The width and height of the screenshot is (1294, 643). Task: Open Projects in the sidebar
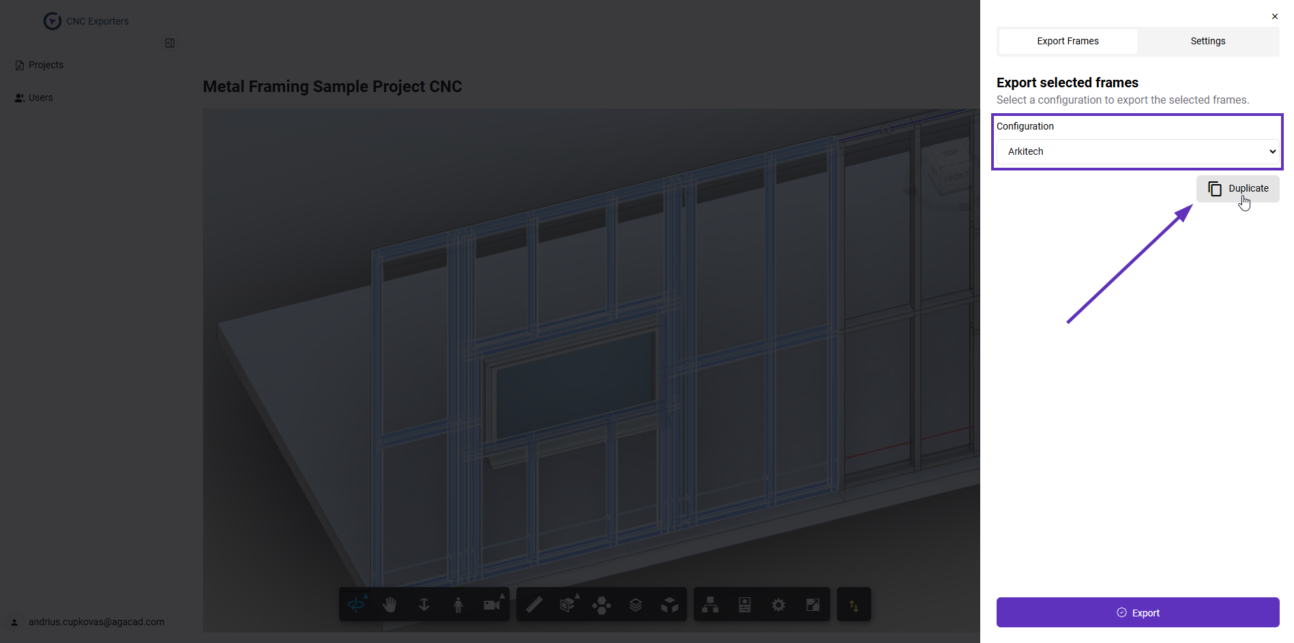pyautogui.click(x=46, y=65)
